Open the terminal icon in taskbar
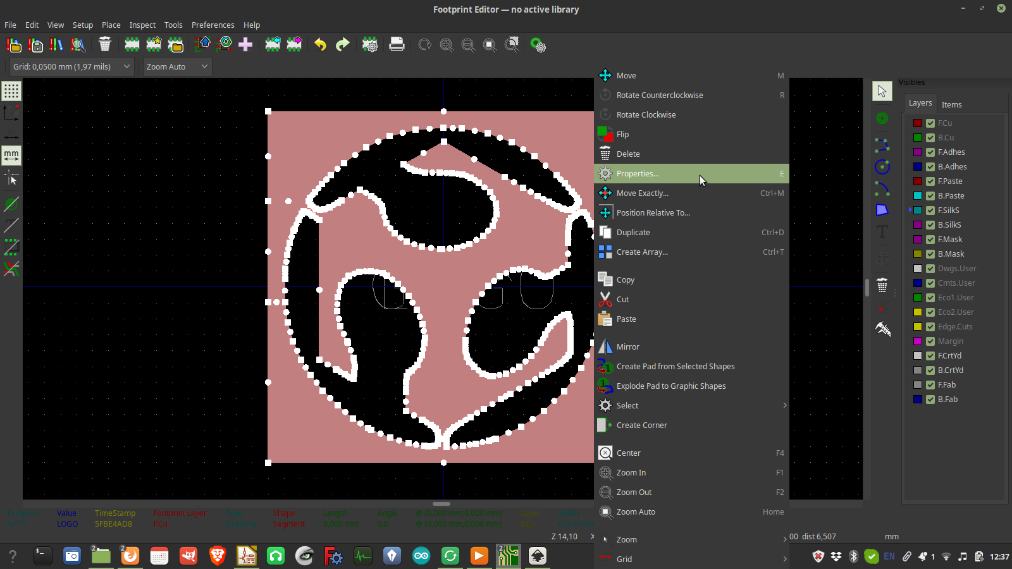 coord(42,556)
